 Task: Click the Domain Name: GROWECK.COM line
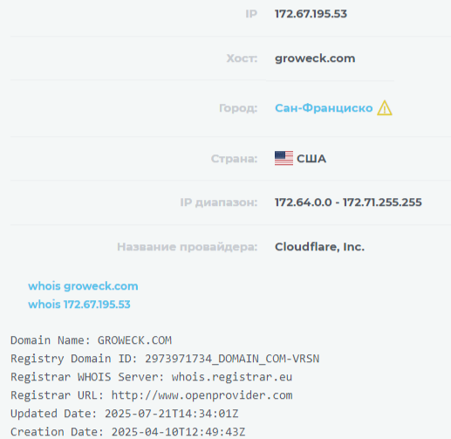click(92, 340)
